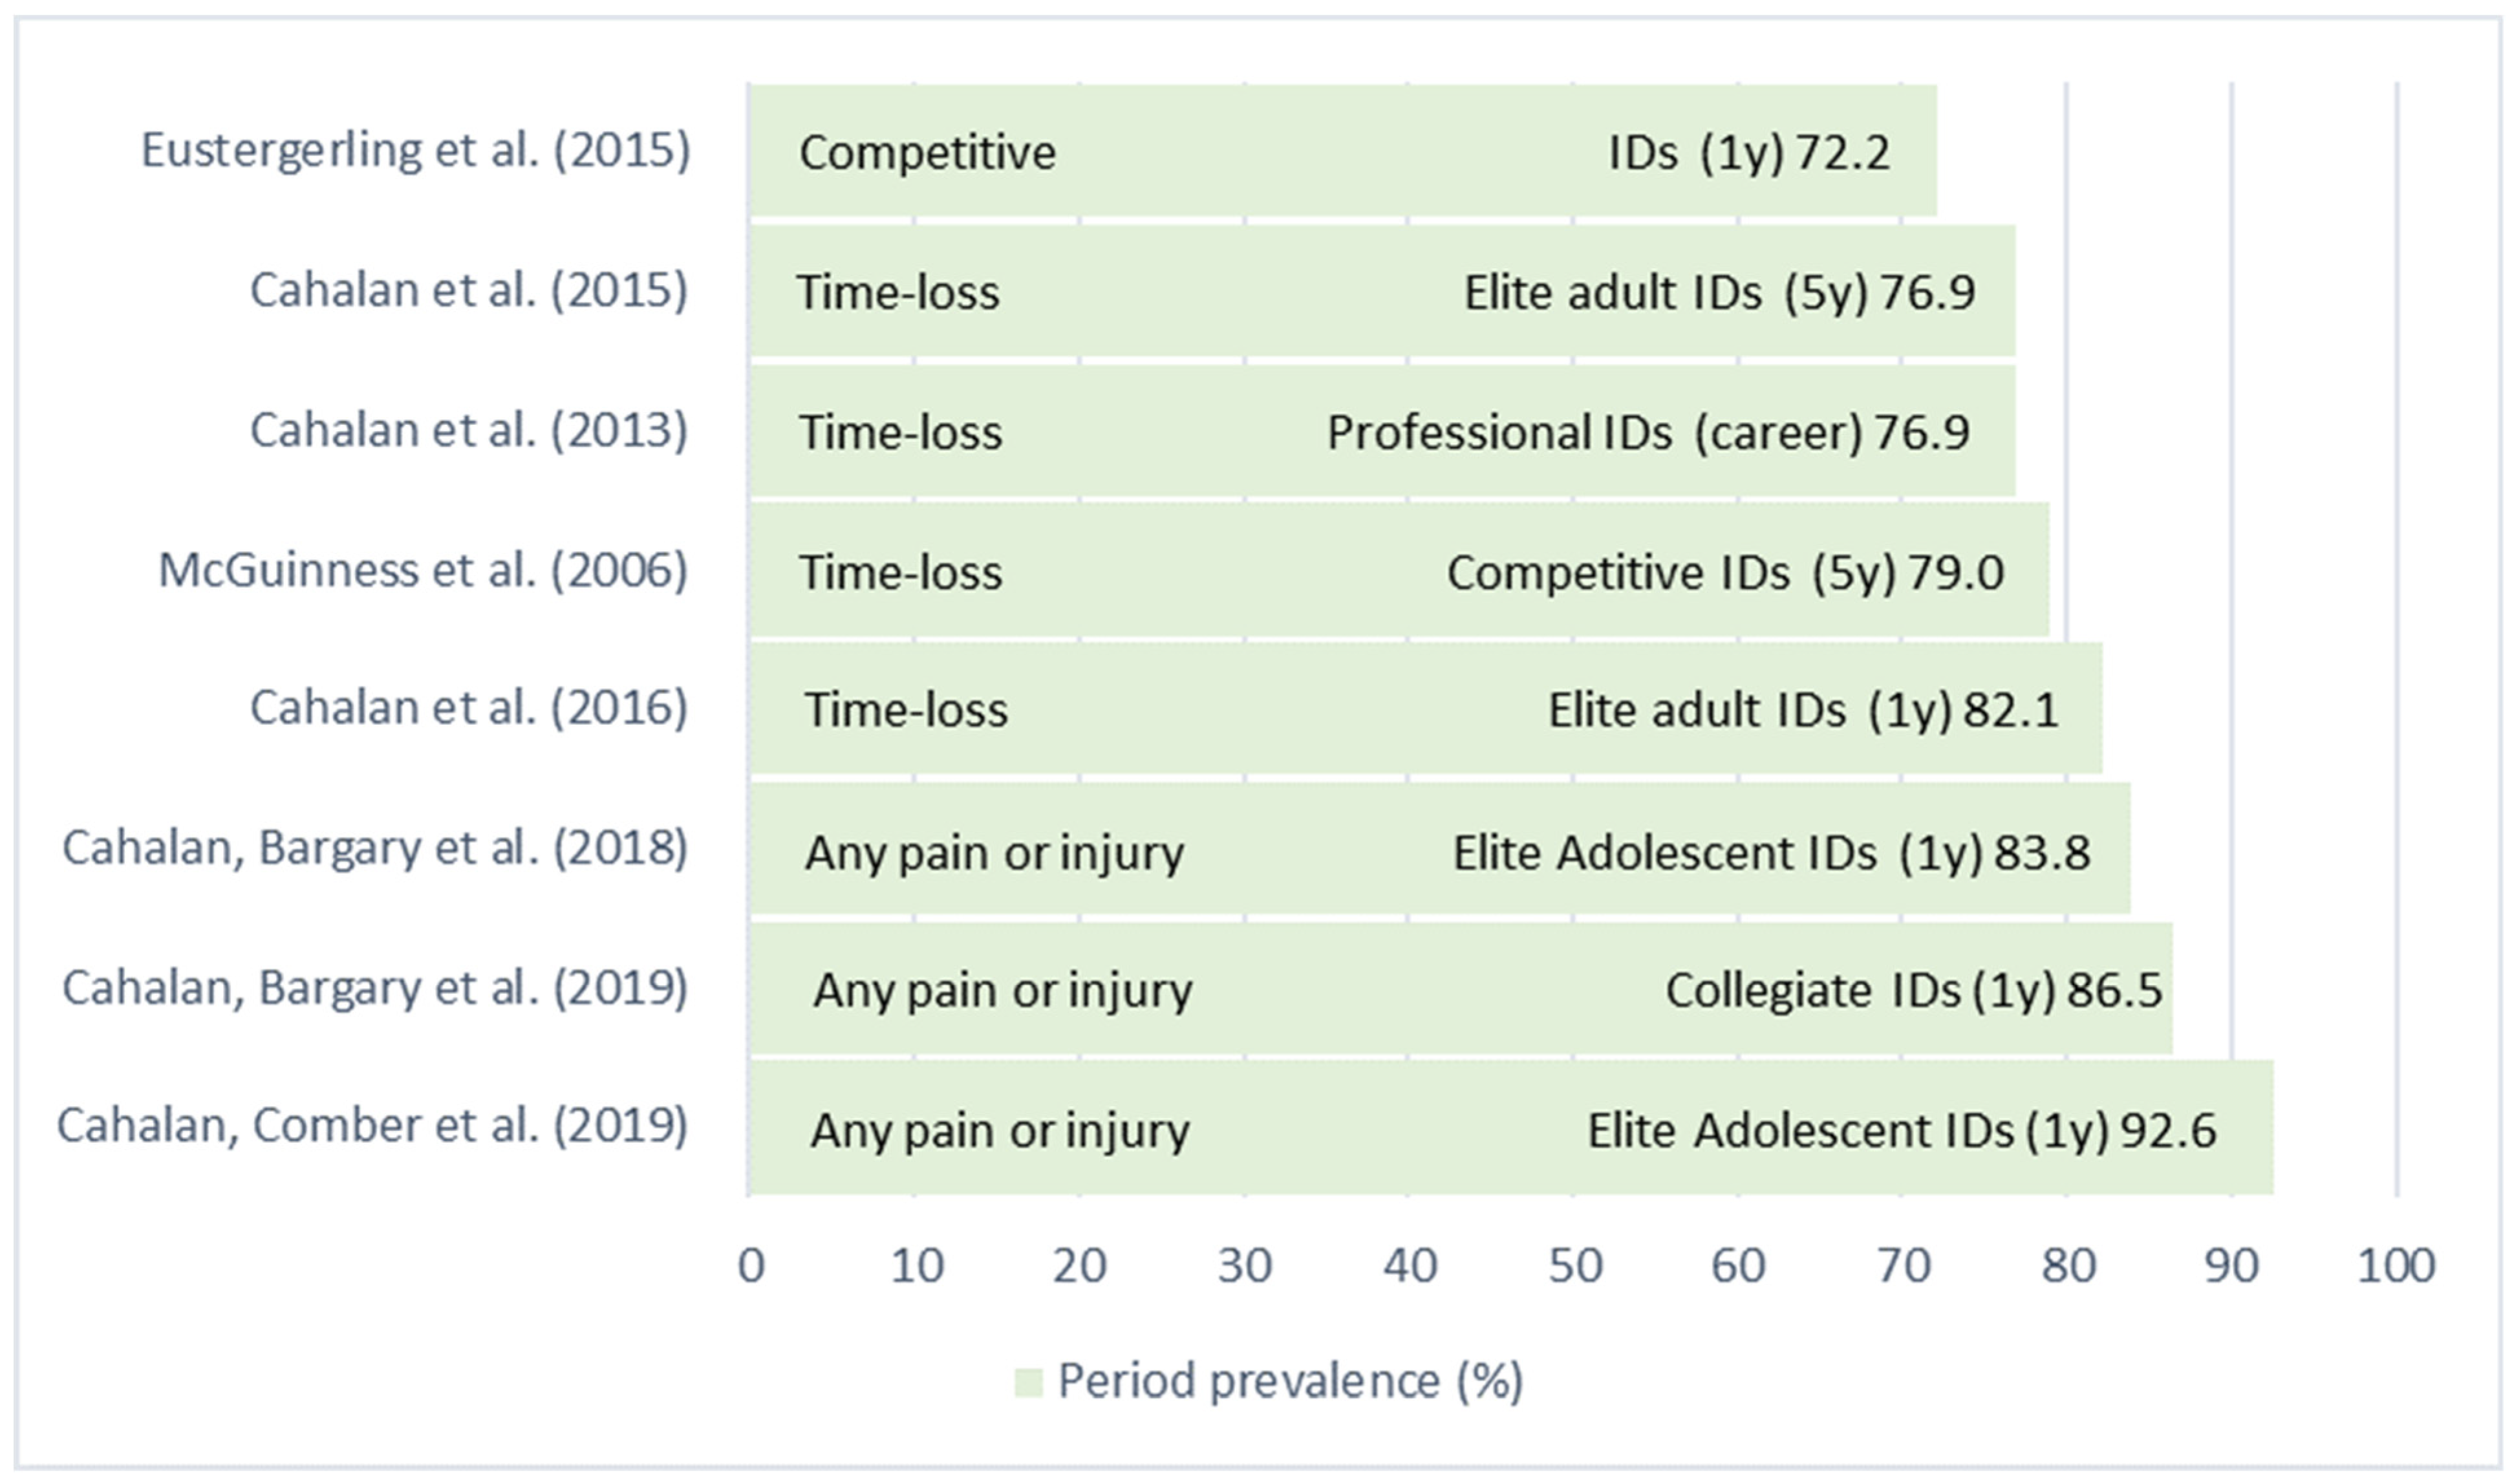
Task: Click the Period prevalence legend color swatch
Action: tap(1028, 1383)
